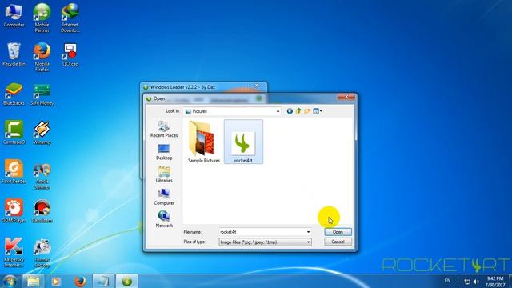Go to Desktop in the places bar

[164, 152]
